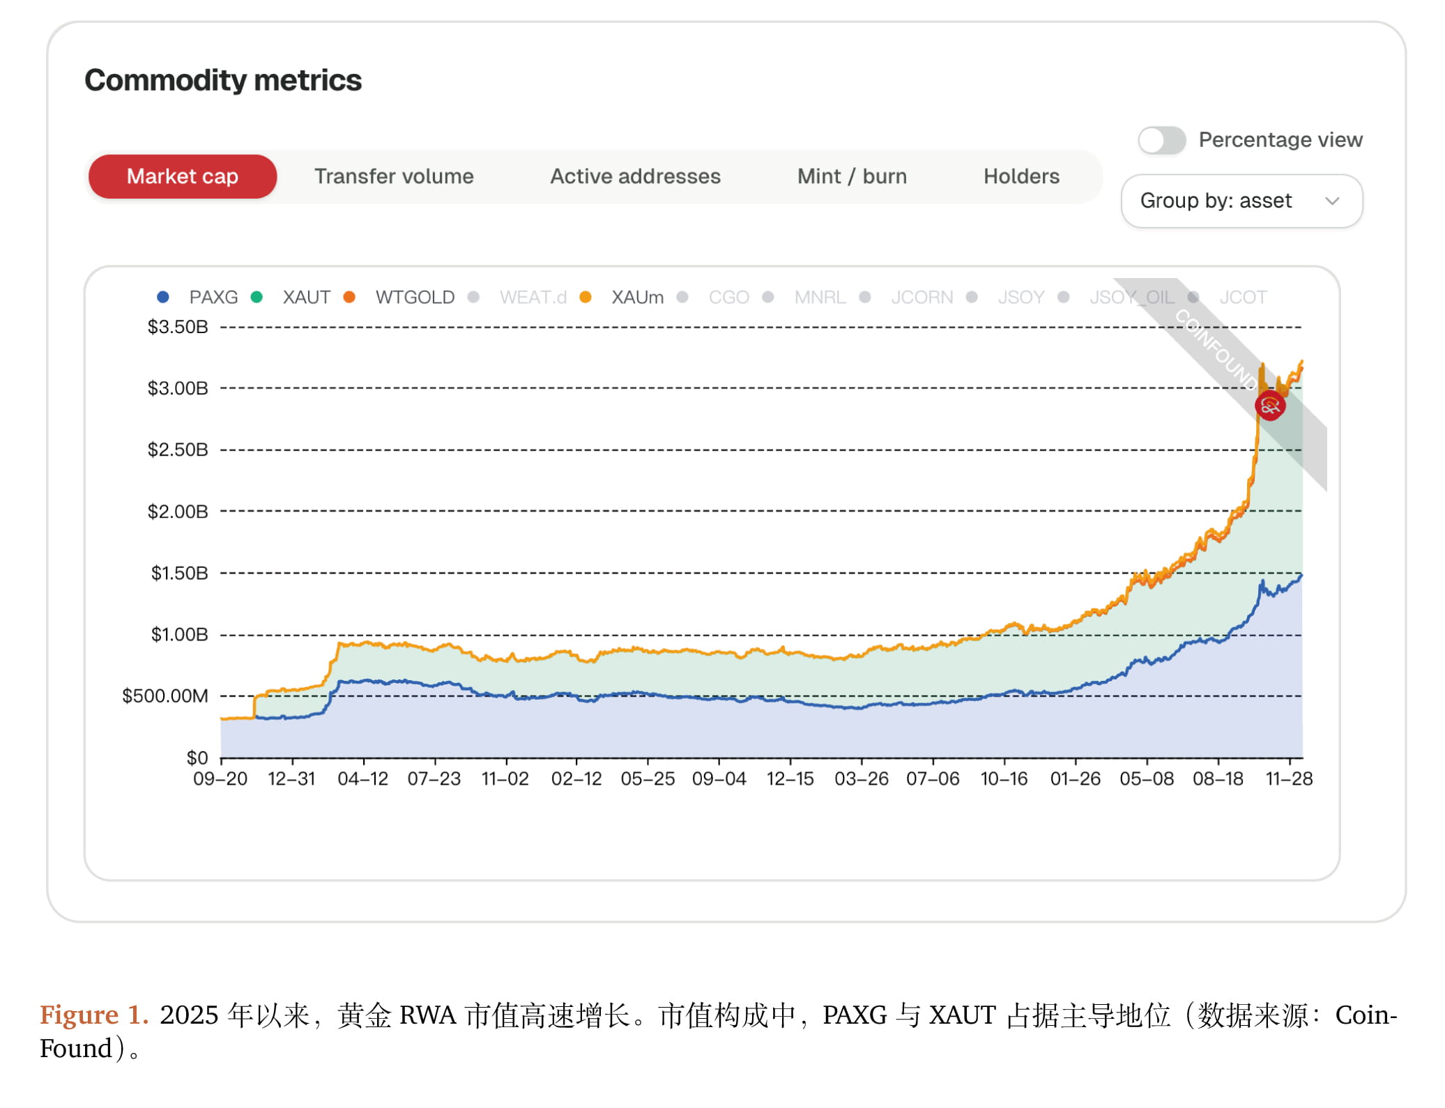Switch to the Transfer volume tab
The width and height of the screenshot is (1445, 1108).
coord(394,176)
